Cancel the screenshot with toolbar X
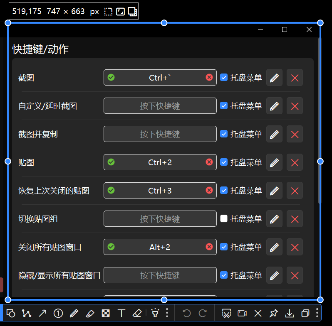Image resolution: width=332 pixels, height=326 pixels. (x=258, y=313)
